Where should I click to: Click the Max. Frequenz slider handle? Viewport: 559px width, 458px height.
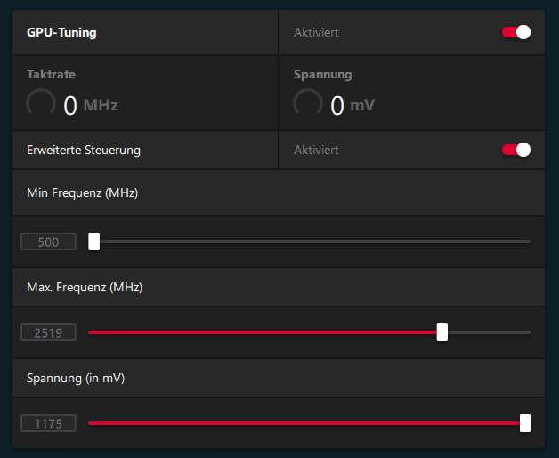coord(442,332)
